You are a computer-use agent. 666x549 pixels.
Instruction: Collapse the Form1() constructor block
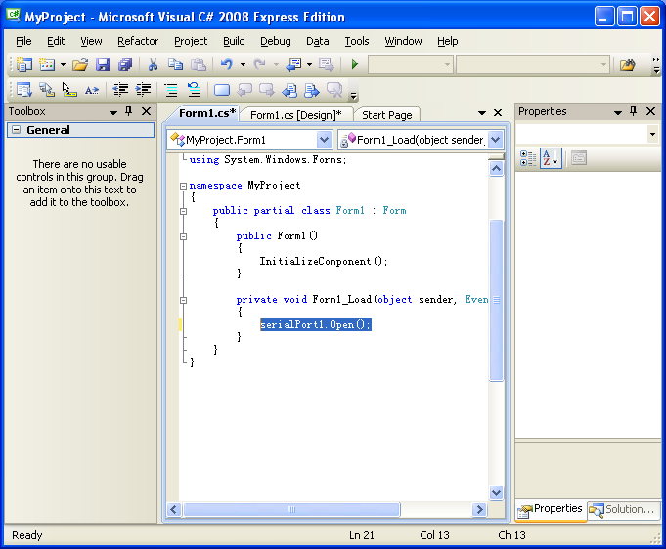[x=183, y=236]
